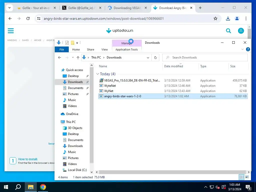
Task: Open Explorer help question mark
Action: (248, 49)
